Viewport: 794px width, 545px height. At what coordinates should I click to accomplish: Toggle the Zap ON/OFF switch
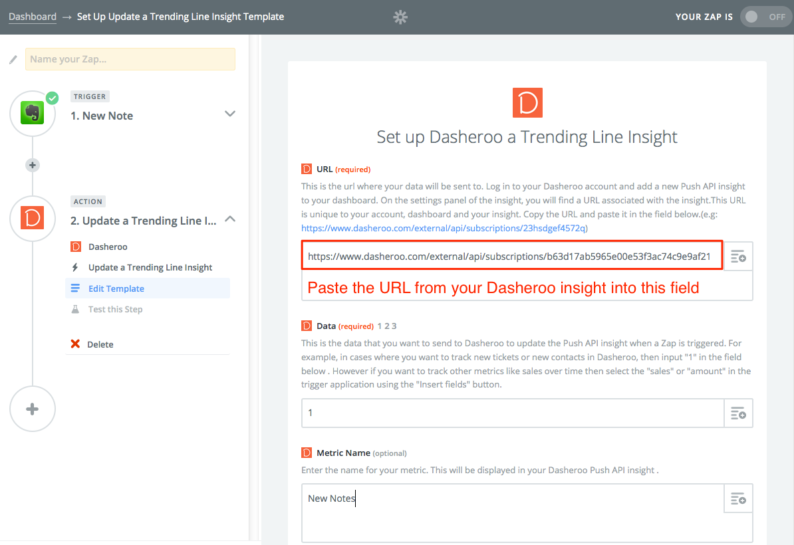point(766,17)
